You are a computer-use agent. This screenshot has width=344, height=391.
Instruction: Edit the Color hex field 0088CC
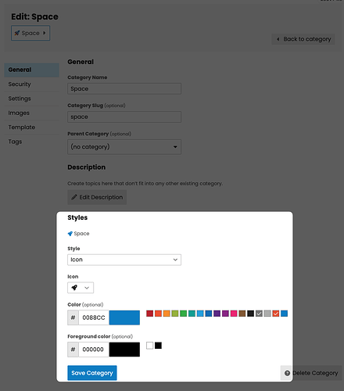click(94, 317)
